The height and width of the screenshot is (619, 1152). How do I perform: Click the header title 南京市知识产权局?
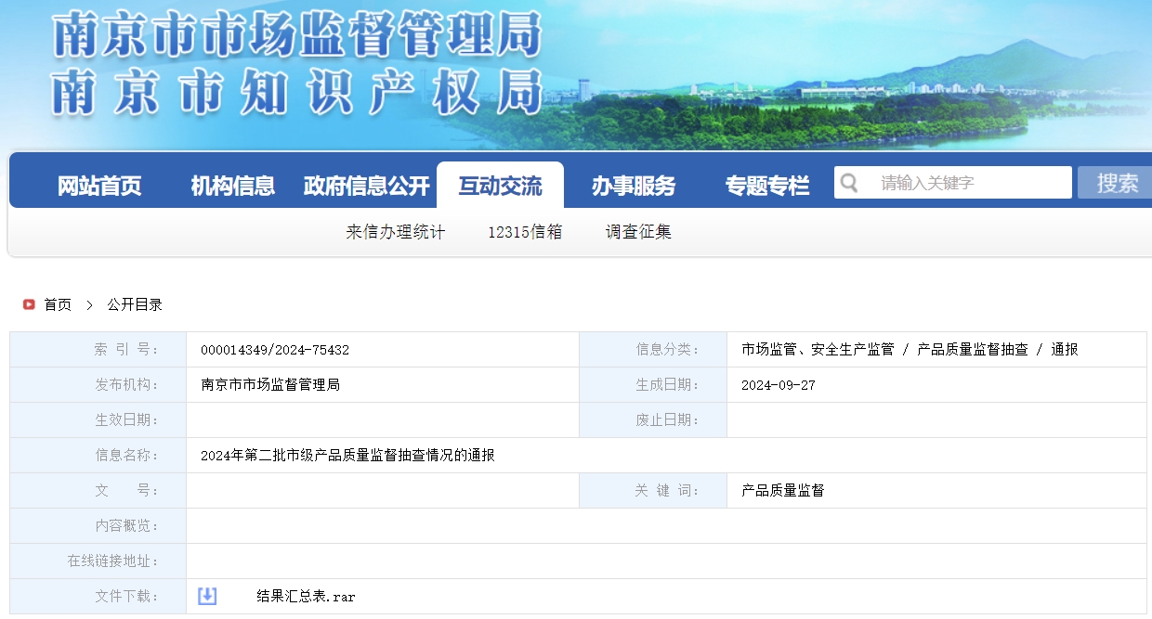pyautogui.click(x=297, y=91)
